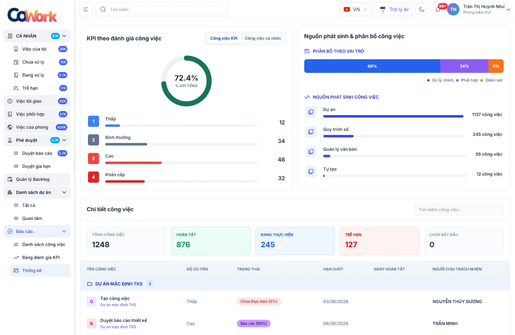Open the Bảng đánh giá KPI page

click(x=40, y=257)
